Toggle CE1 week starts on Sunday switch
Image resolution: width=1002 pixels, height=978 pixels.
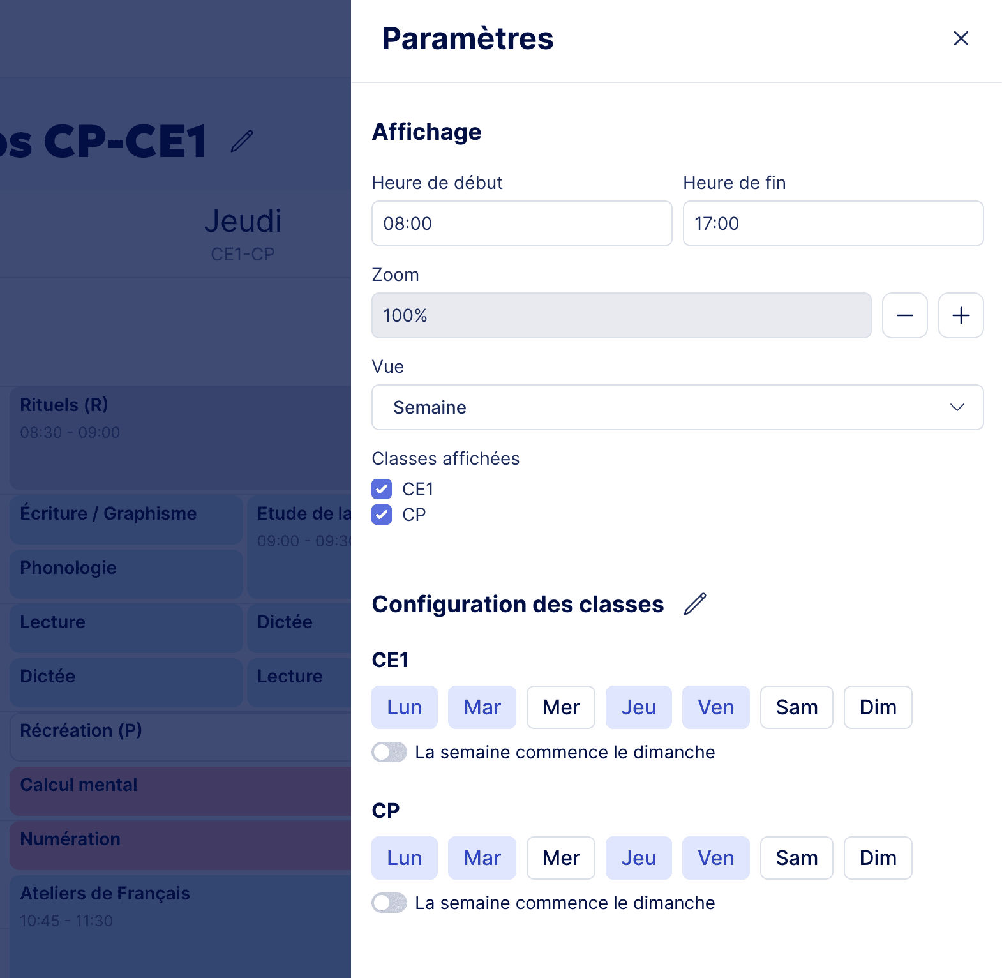389,752
